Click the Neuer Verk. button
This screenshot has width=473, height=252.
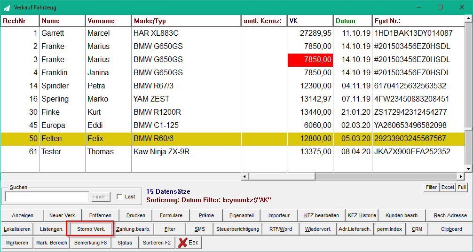(63, 215)
